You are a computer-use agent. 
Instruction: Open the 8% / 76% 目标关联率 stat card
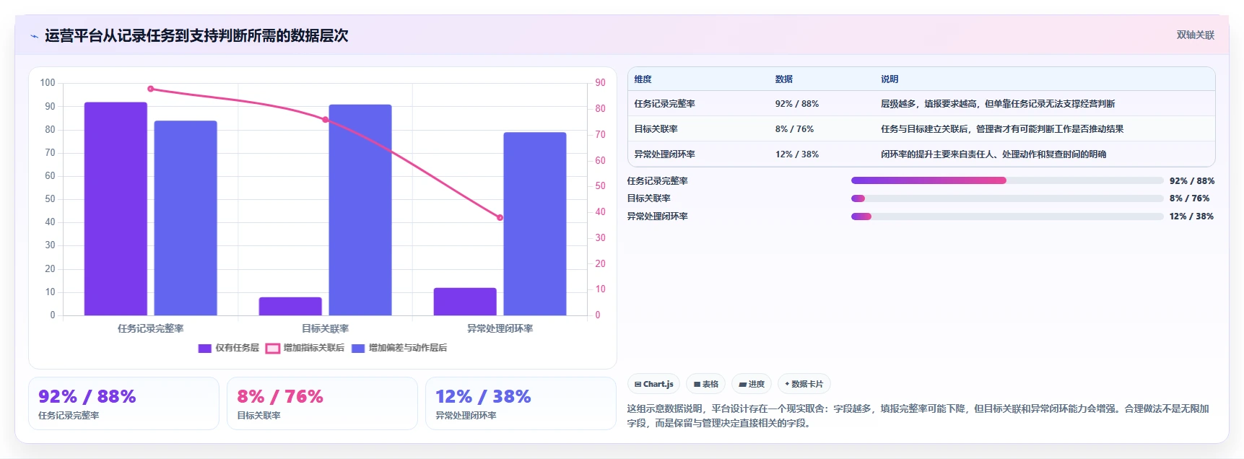[322, 403]
